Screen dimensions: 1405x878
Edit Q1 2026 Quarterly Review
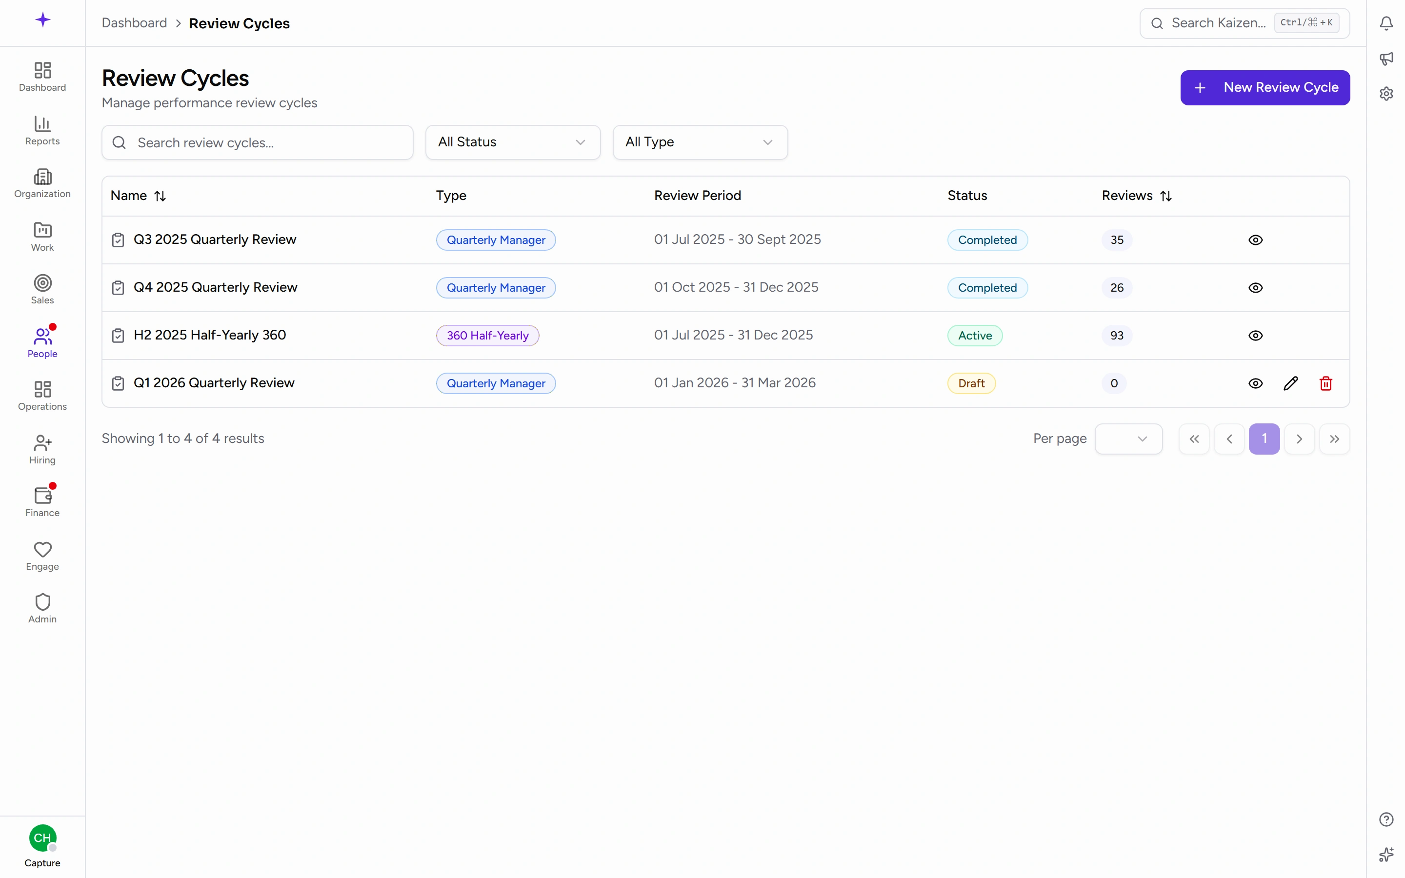[1290, 383]
